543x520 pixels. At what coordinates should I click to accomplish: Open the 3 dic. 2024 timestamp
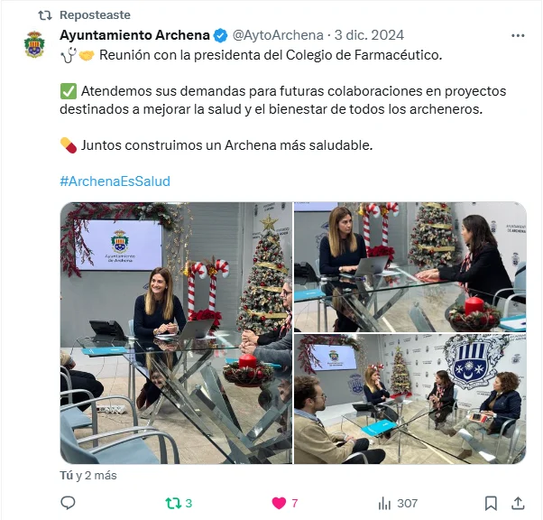click(x=369, y=35)
